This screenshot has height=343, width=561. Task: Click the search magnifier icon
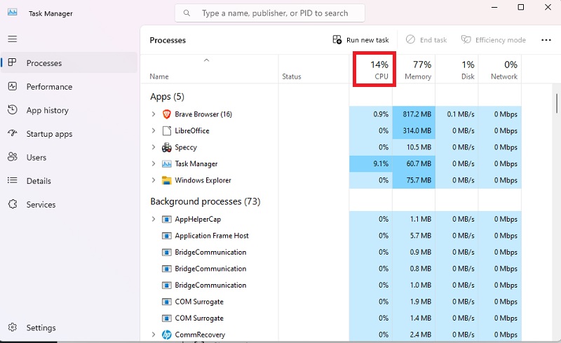click(x=187, y=13)
